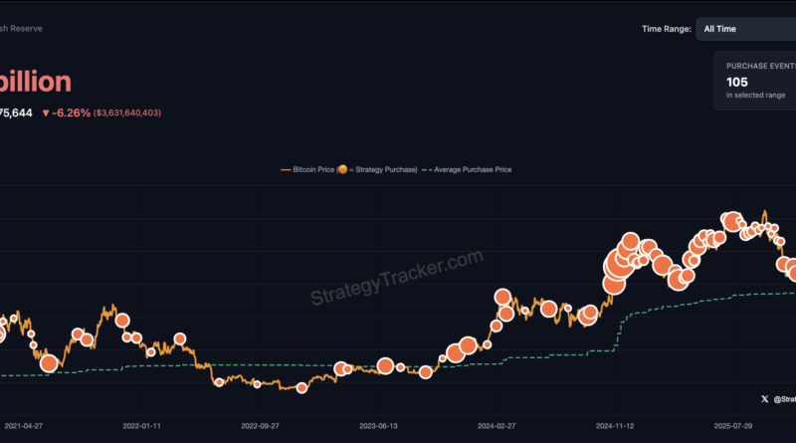The image size is (796, 443).
Task: Open the Time Range 'All Time' dropdown
Action: [x=744, y=29]
